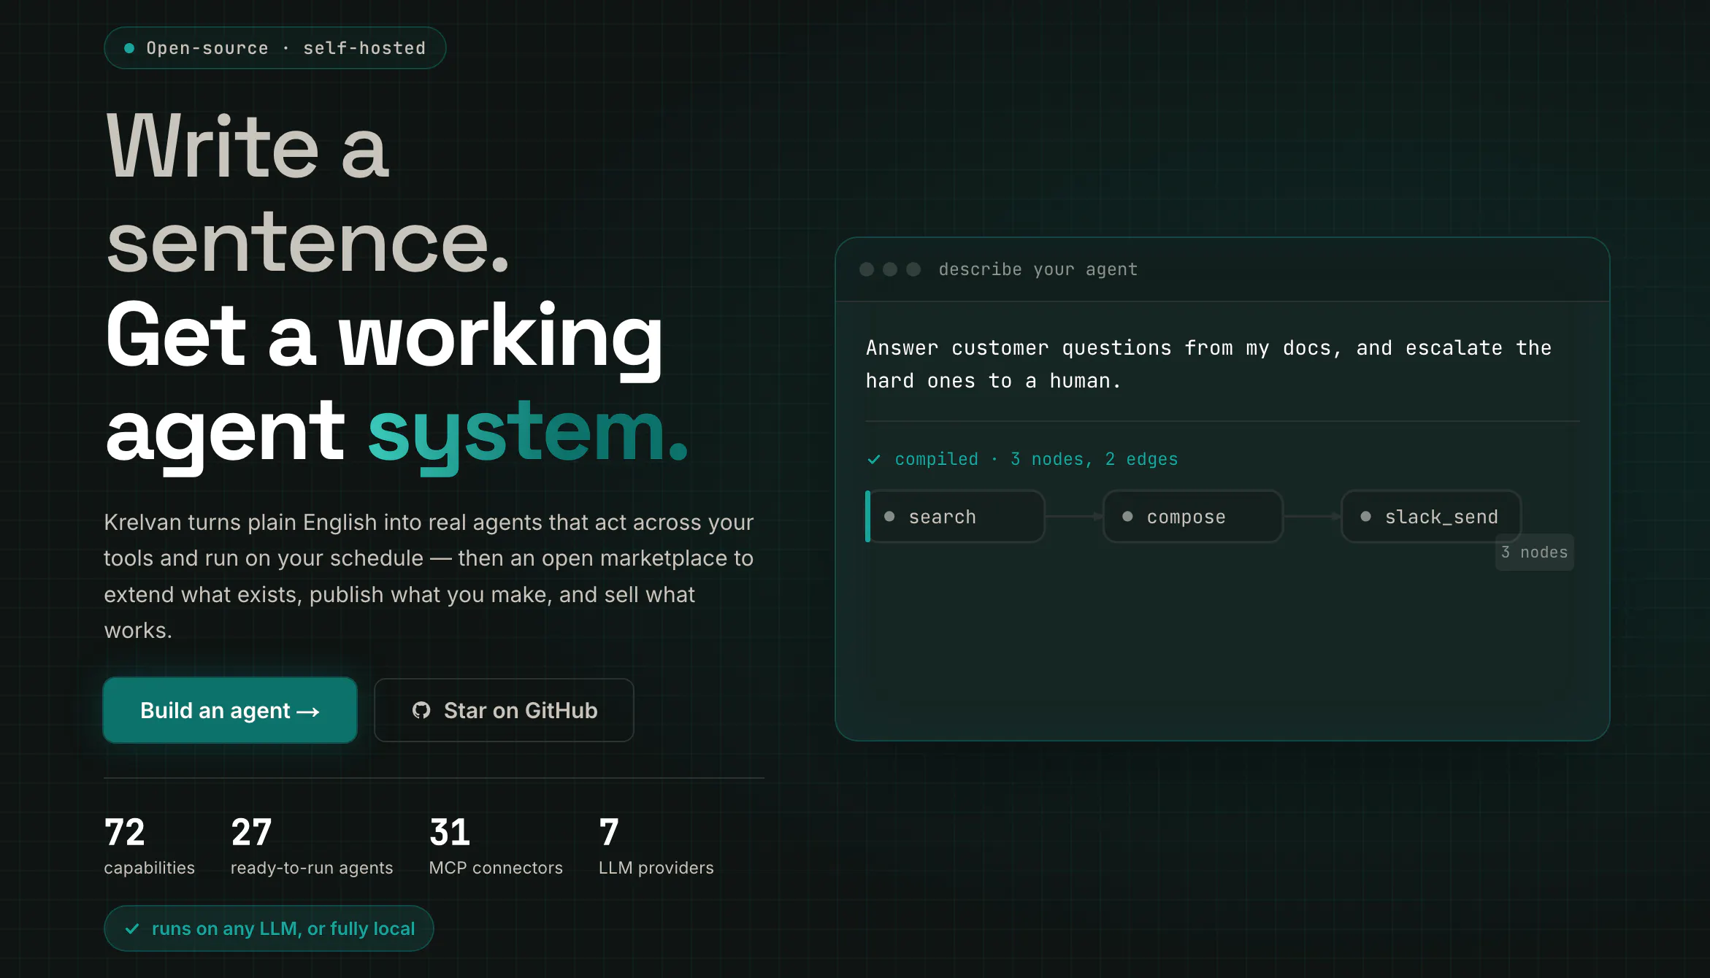The image size is (1710, 978).
Task: Click the '27 ready-to-run agents' stat
Action: click(x=312, y=846)
